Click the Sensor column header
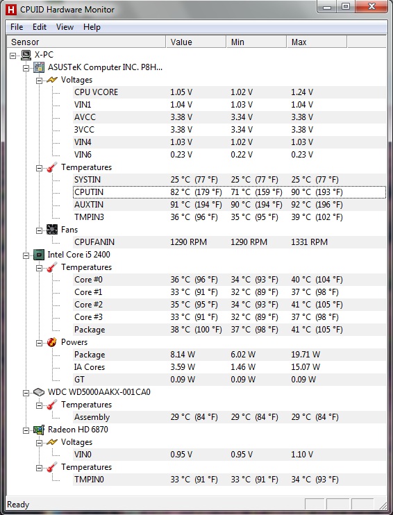Image resolution: width=393 pixels, height=515 pixels. coord(87,42)
